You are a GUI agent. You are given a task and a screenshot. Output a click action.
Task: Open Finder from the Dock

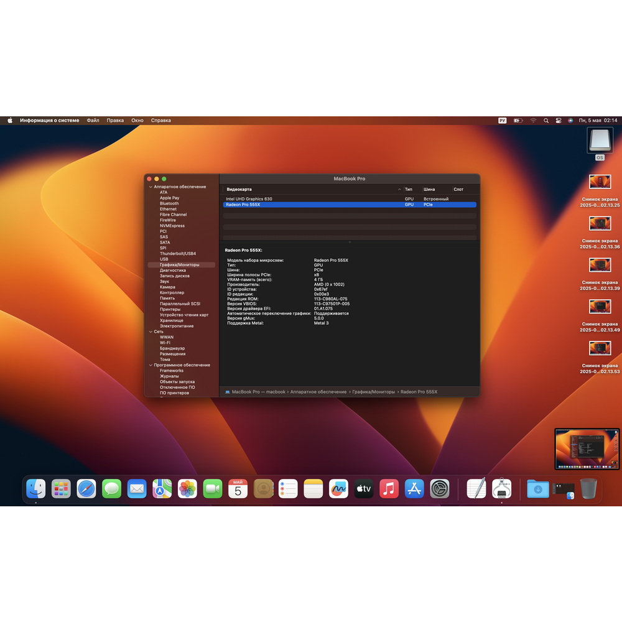[x=35, y=489]
